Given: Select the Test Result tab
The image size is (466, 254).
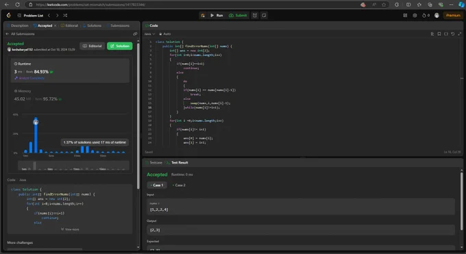Looking at the screenshot, I should tap(177, 162).
